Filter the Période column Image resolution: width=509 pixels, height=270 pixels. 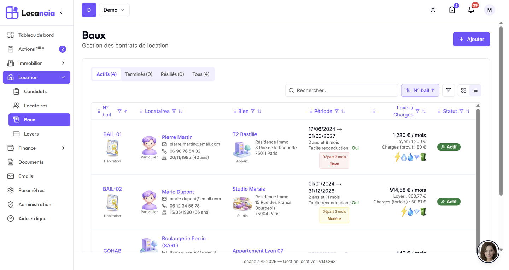pyautogui.click(x=337, y=111)
